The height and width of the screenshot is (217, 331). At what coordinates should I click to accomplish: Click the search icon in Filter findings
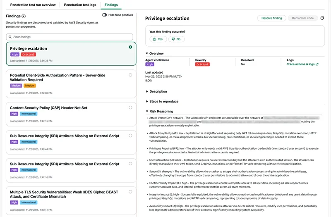[10, 37]
